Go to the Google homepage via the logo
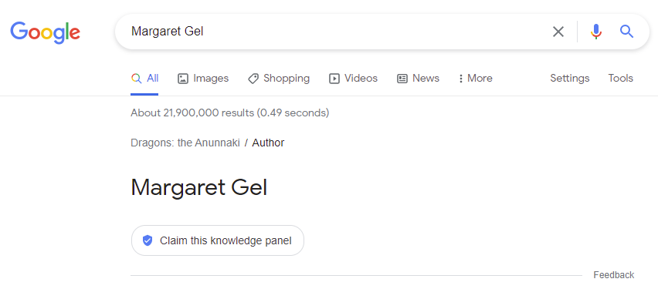 (x=46, y=33)
